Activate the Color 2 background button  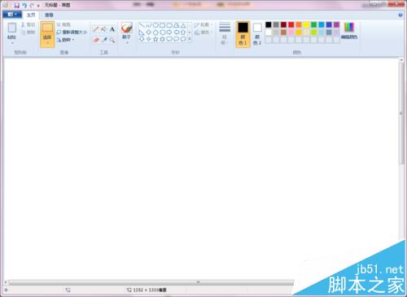click(257, 34)
